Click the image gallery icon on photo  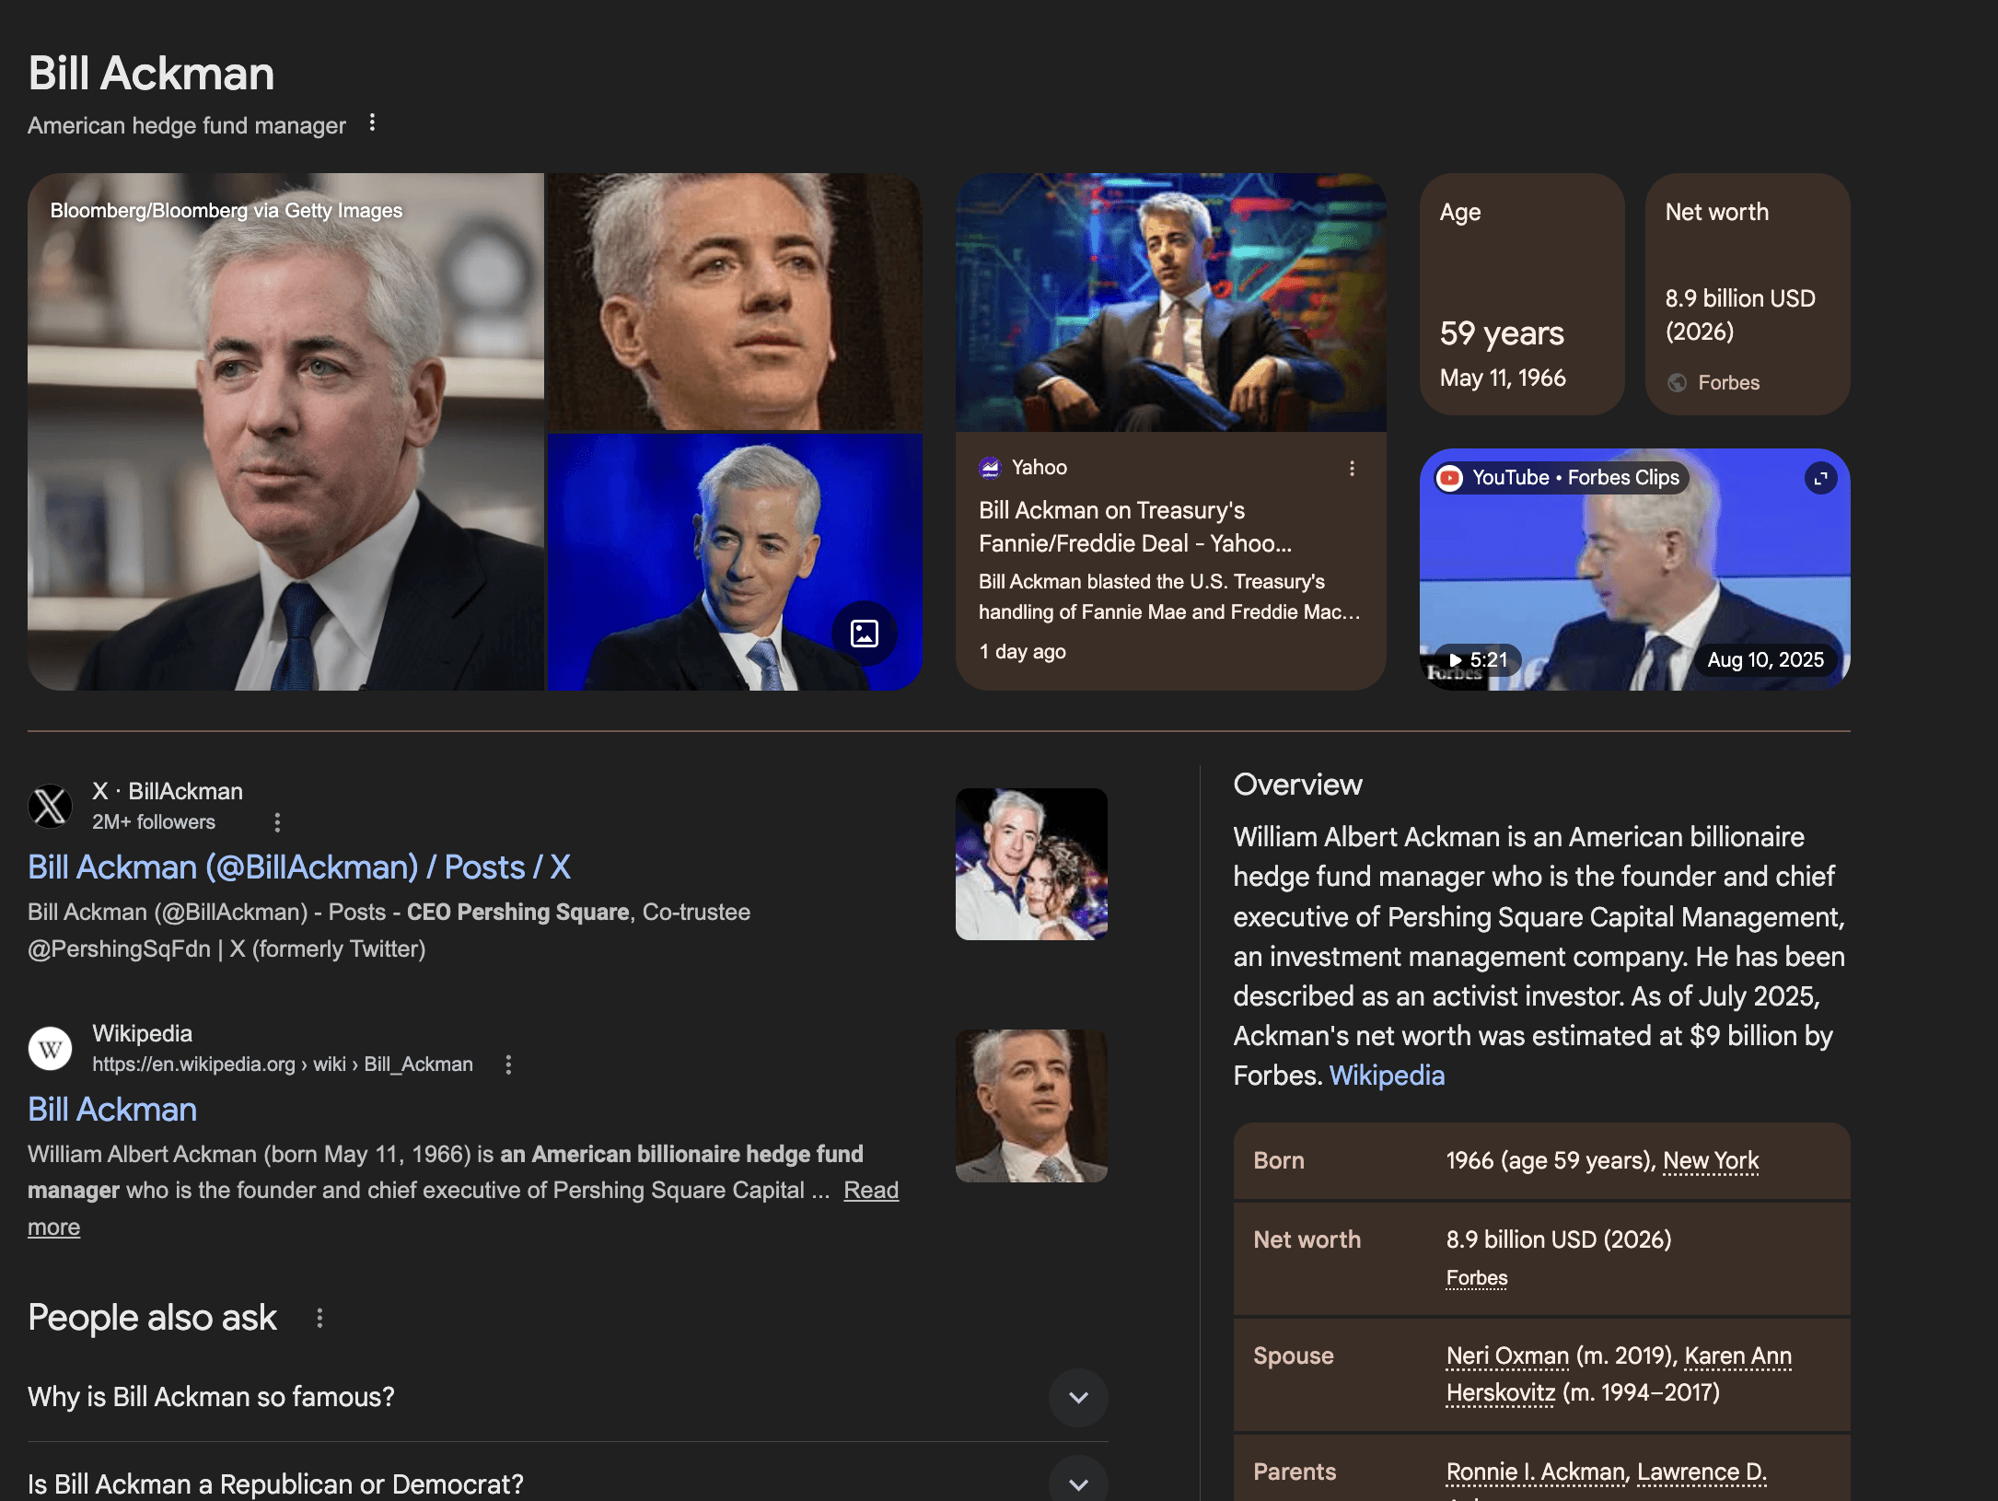(x=864, y=634)
